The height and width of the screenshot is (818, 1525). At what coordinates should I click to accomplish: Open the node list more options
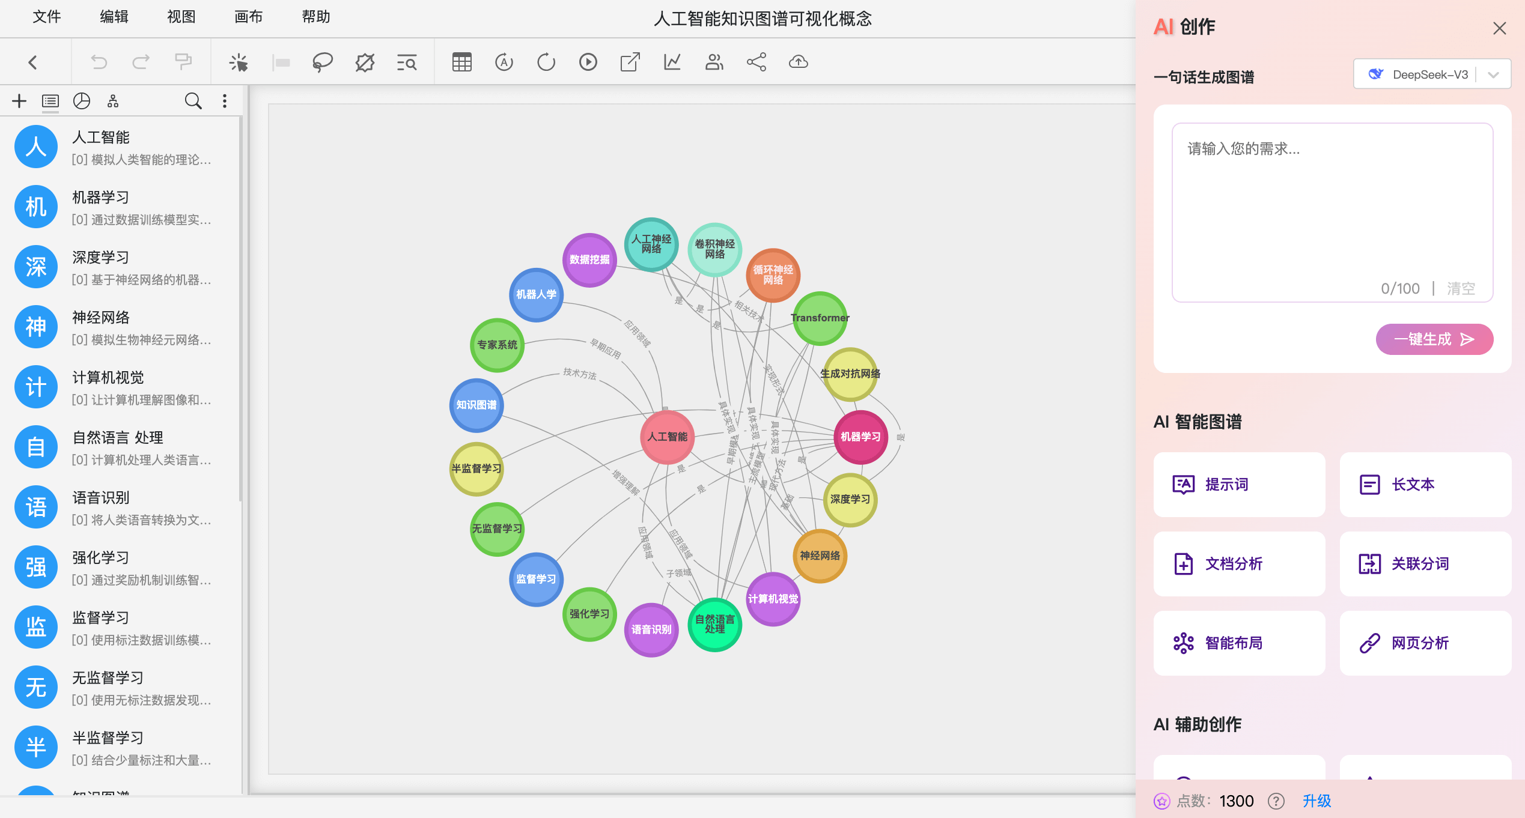225,101
